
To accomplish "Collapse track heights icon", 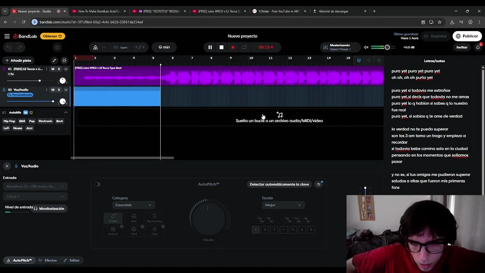I will click(x=64, y=60).
